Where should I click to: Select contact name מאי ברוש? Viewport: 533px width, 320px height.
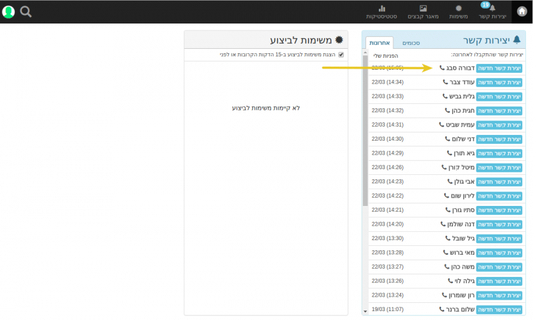[x=462, y=253]
